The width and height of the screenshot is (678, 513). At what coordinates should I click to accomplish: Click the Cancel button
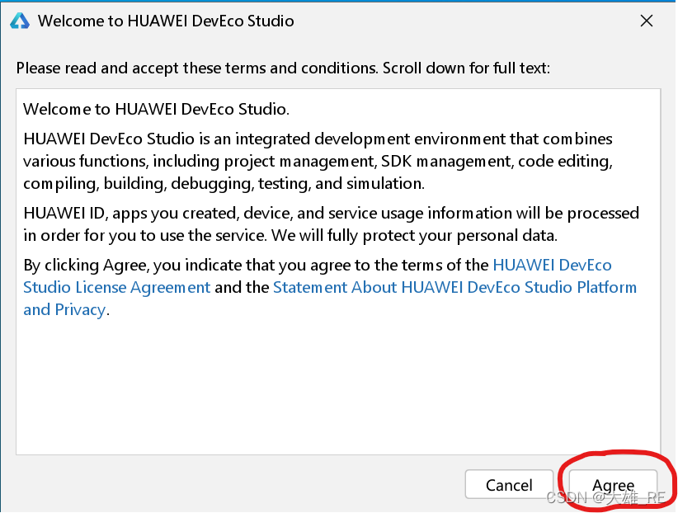tap(509, 485)
